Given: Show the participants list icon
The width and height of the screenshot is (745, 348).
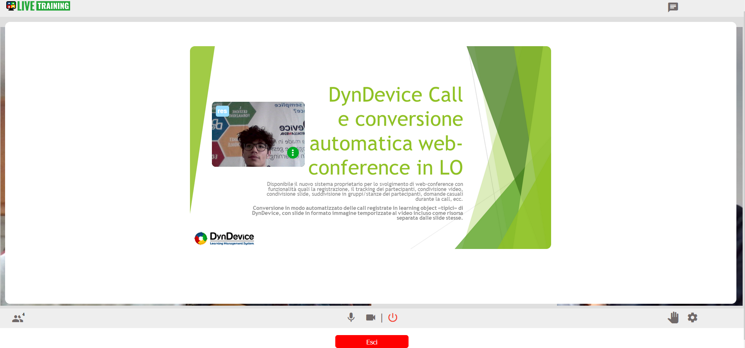Looking at the screenshot, I should pyautogui.click(x=18, y=318).
